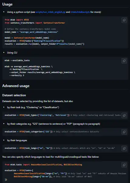Click 'Datasets can be selected by providing' sentence
130x183 pixels.
click(38, 101)
